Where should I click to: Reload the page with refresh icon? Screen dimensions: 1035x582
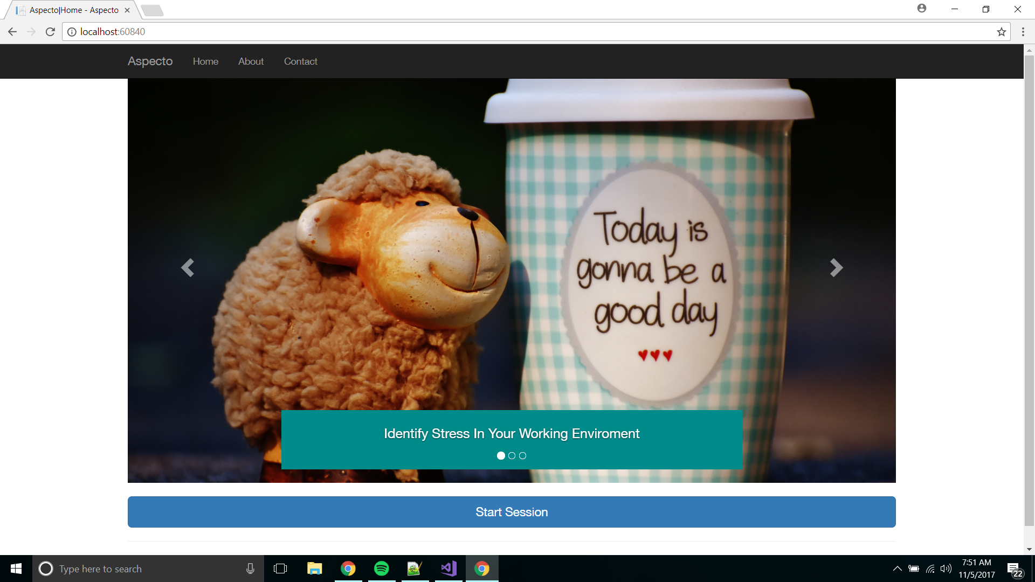pyautogui.click(x=50, y=32)
